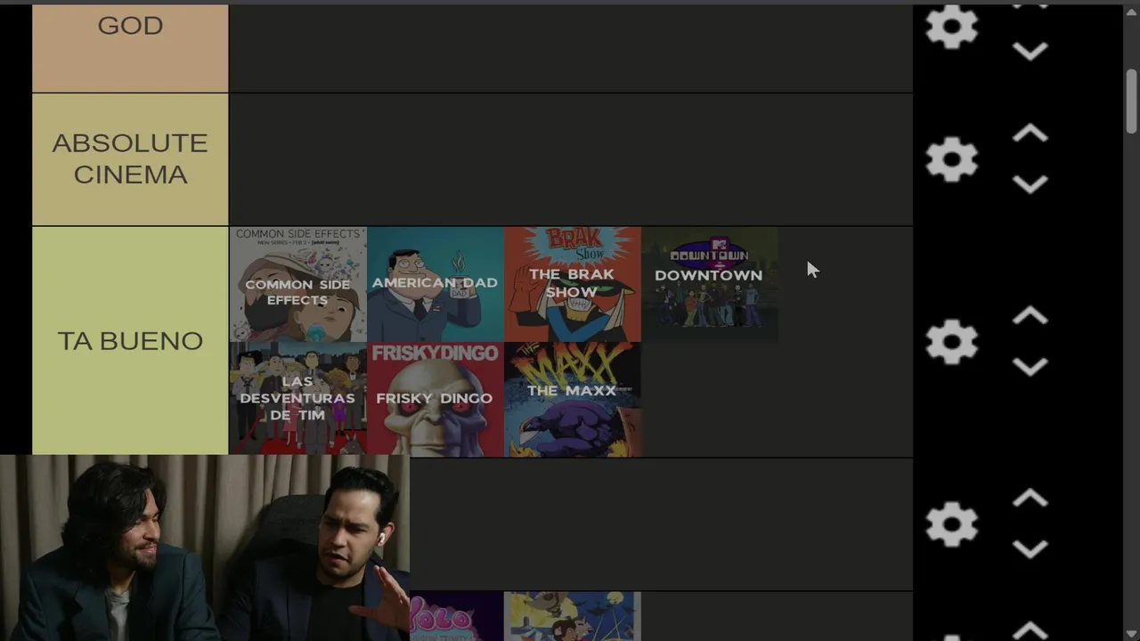Select the Frisky Dingo thumbnail
Image resolution: width=1140 pixels, height=641 pixels.
435,399
